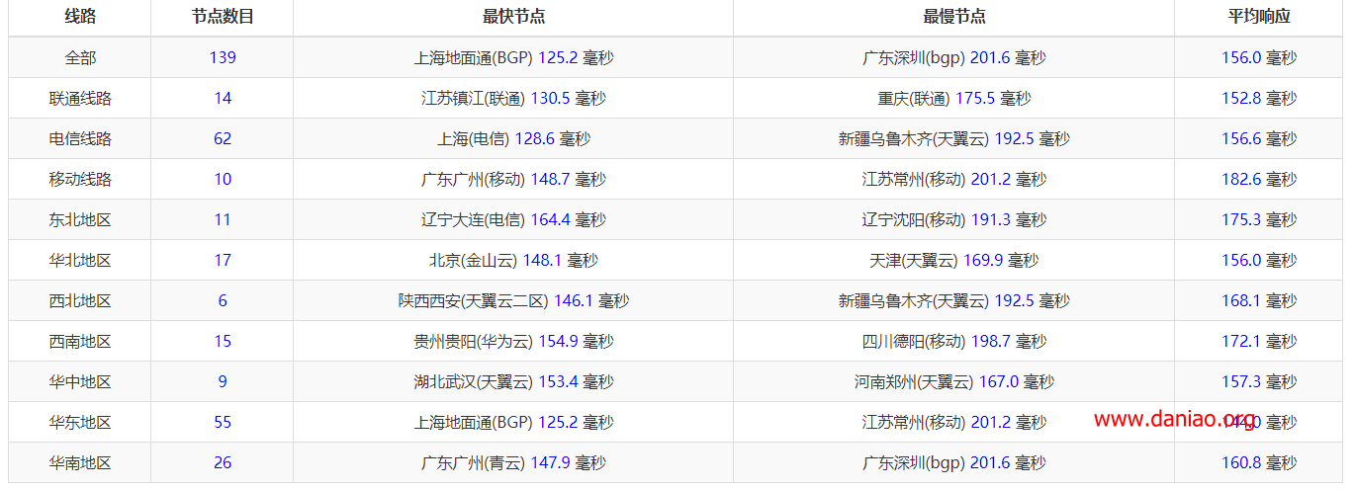Open the 198.7 value for 四川德阳(移动)
The image size is (1354, 490).
point(991,341)
